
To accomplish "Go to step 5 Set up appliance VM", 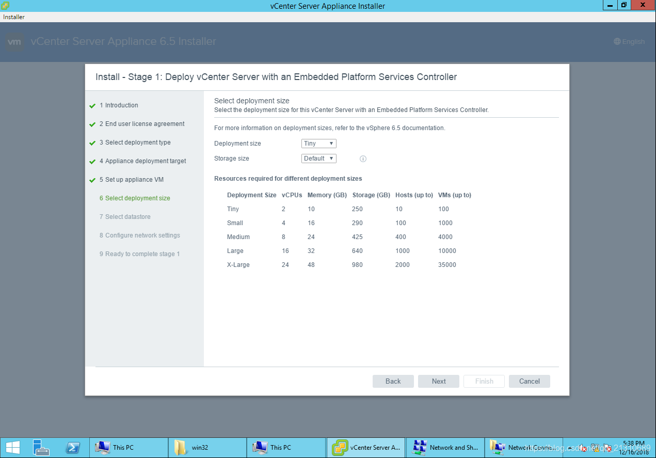I will [132, 180].
